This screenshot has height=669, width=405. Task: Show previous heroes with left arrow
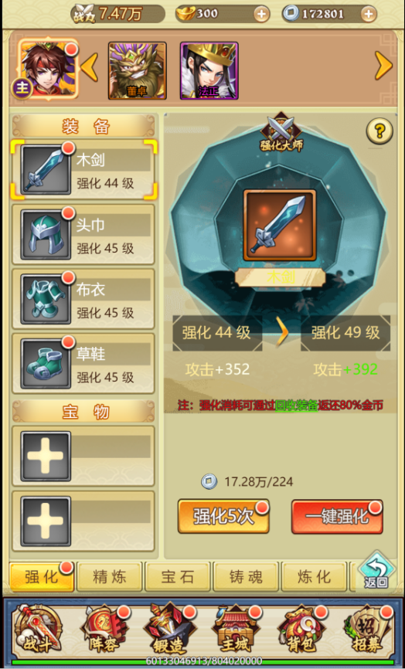pyautogui.click(x=89, y=67)
